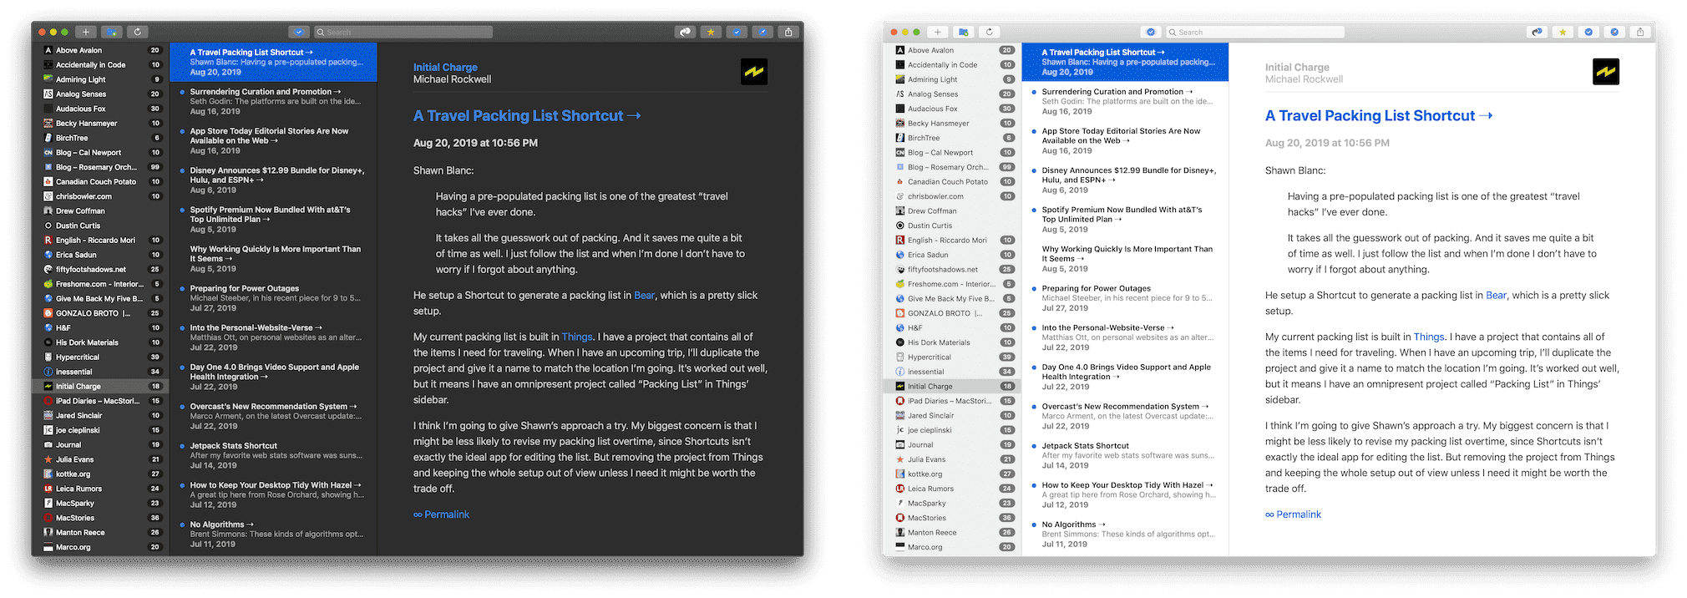This screenshot has width=1687, height=598.
Task: Click Initial Charge feed logo in dark article pane
Action: (754, 72)
